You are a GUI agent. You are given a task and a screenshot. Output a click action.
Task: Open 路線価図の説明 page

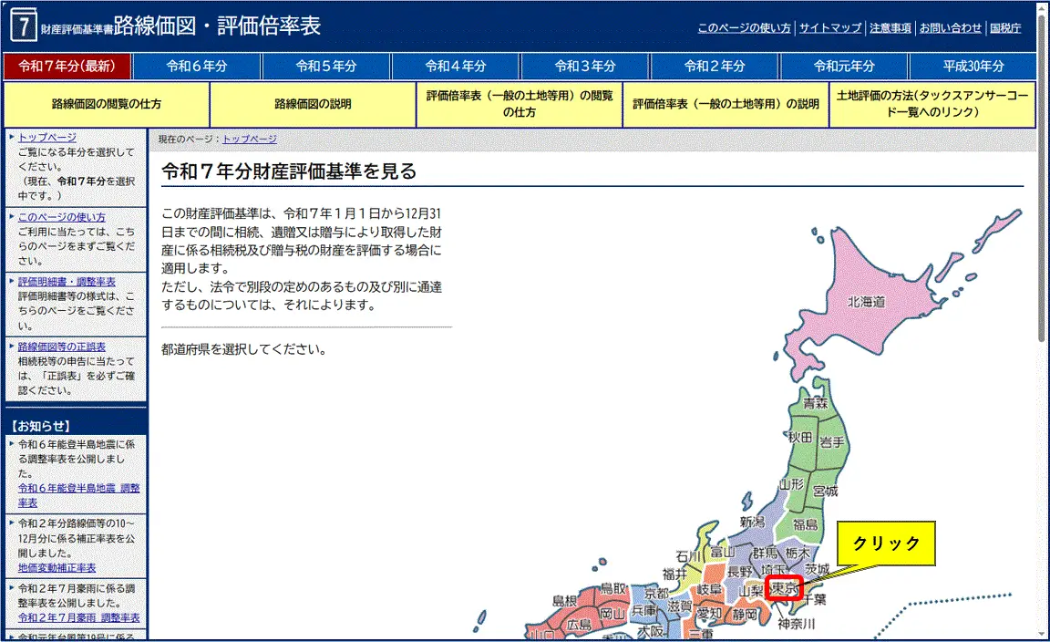click(x=314, y=103)
